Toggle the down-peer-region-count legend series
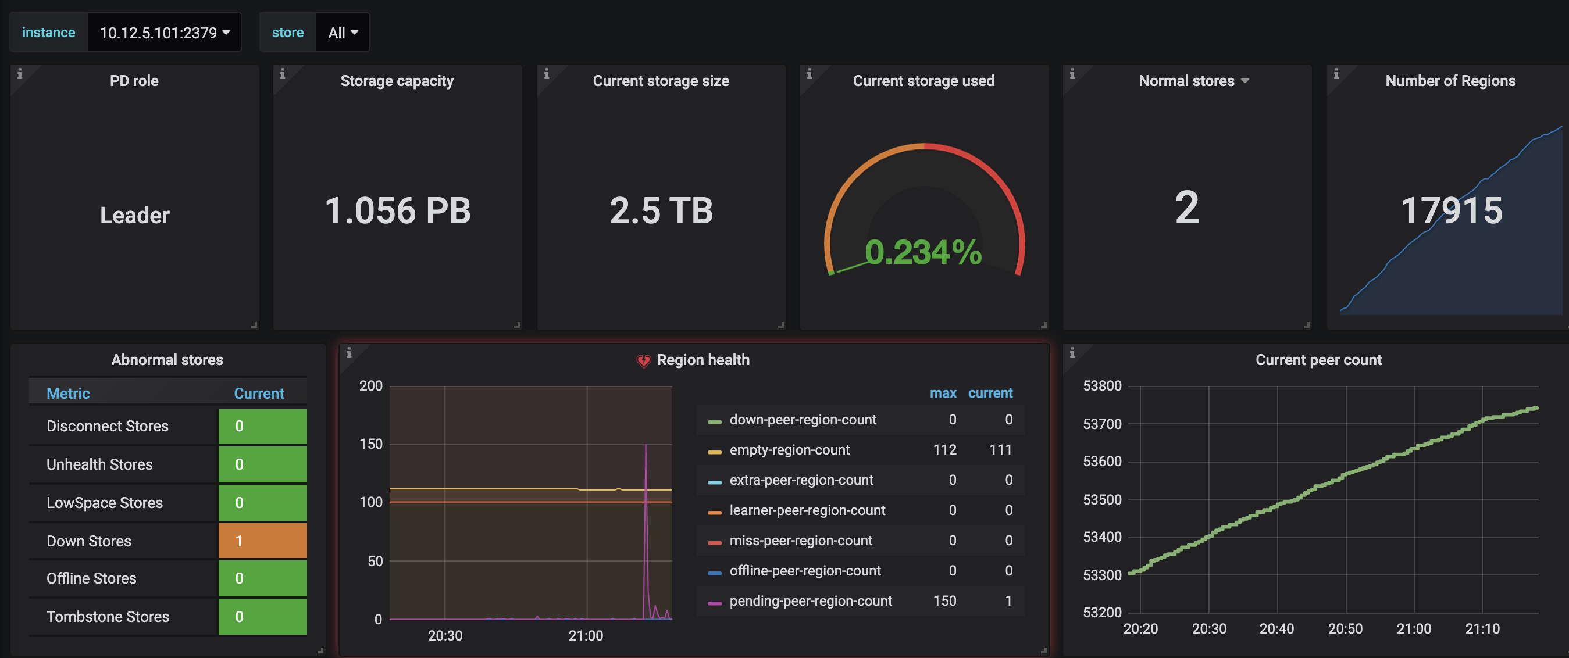The height and width of the screenshot is (658, 1569). coord(803,420)
